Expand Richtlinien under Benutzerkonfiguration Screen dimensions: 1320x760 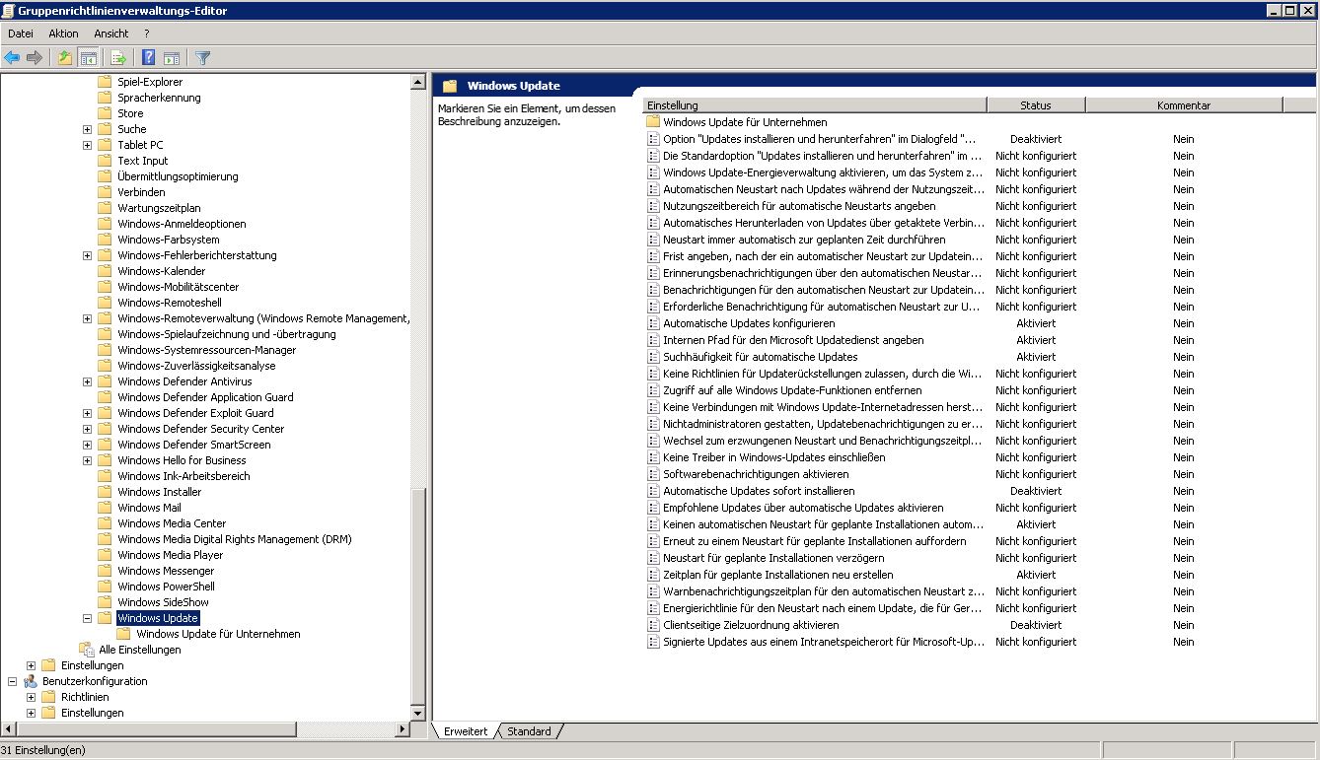(31, 697)
